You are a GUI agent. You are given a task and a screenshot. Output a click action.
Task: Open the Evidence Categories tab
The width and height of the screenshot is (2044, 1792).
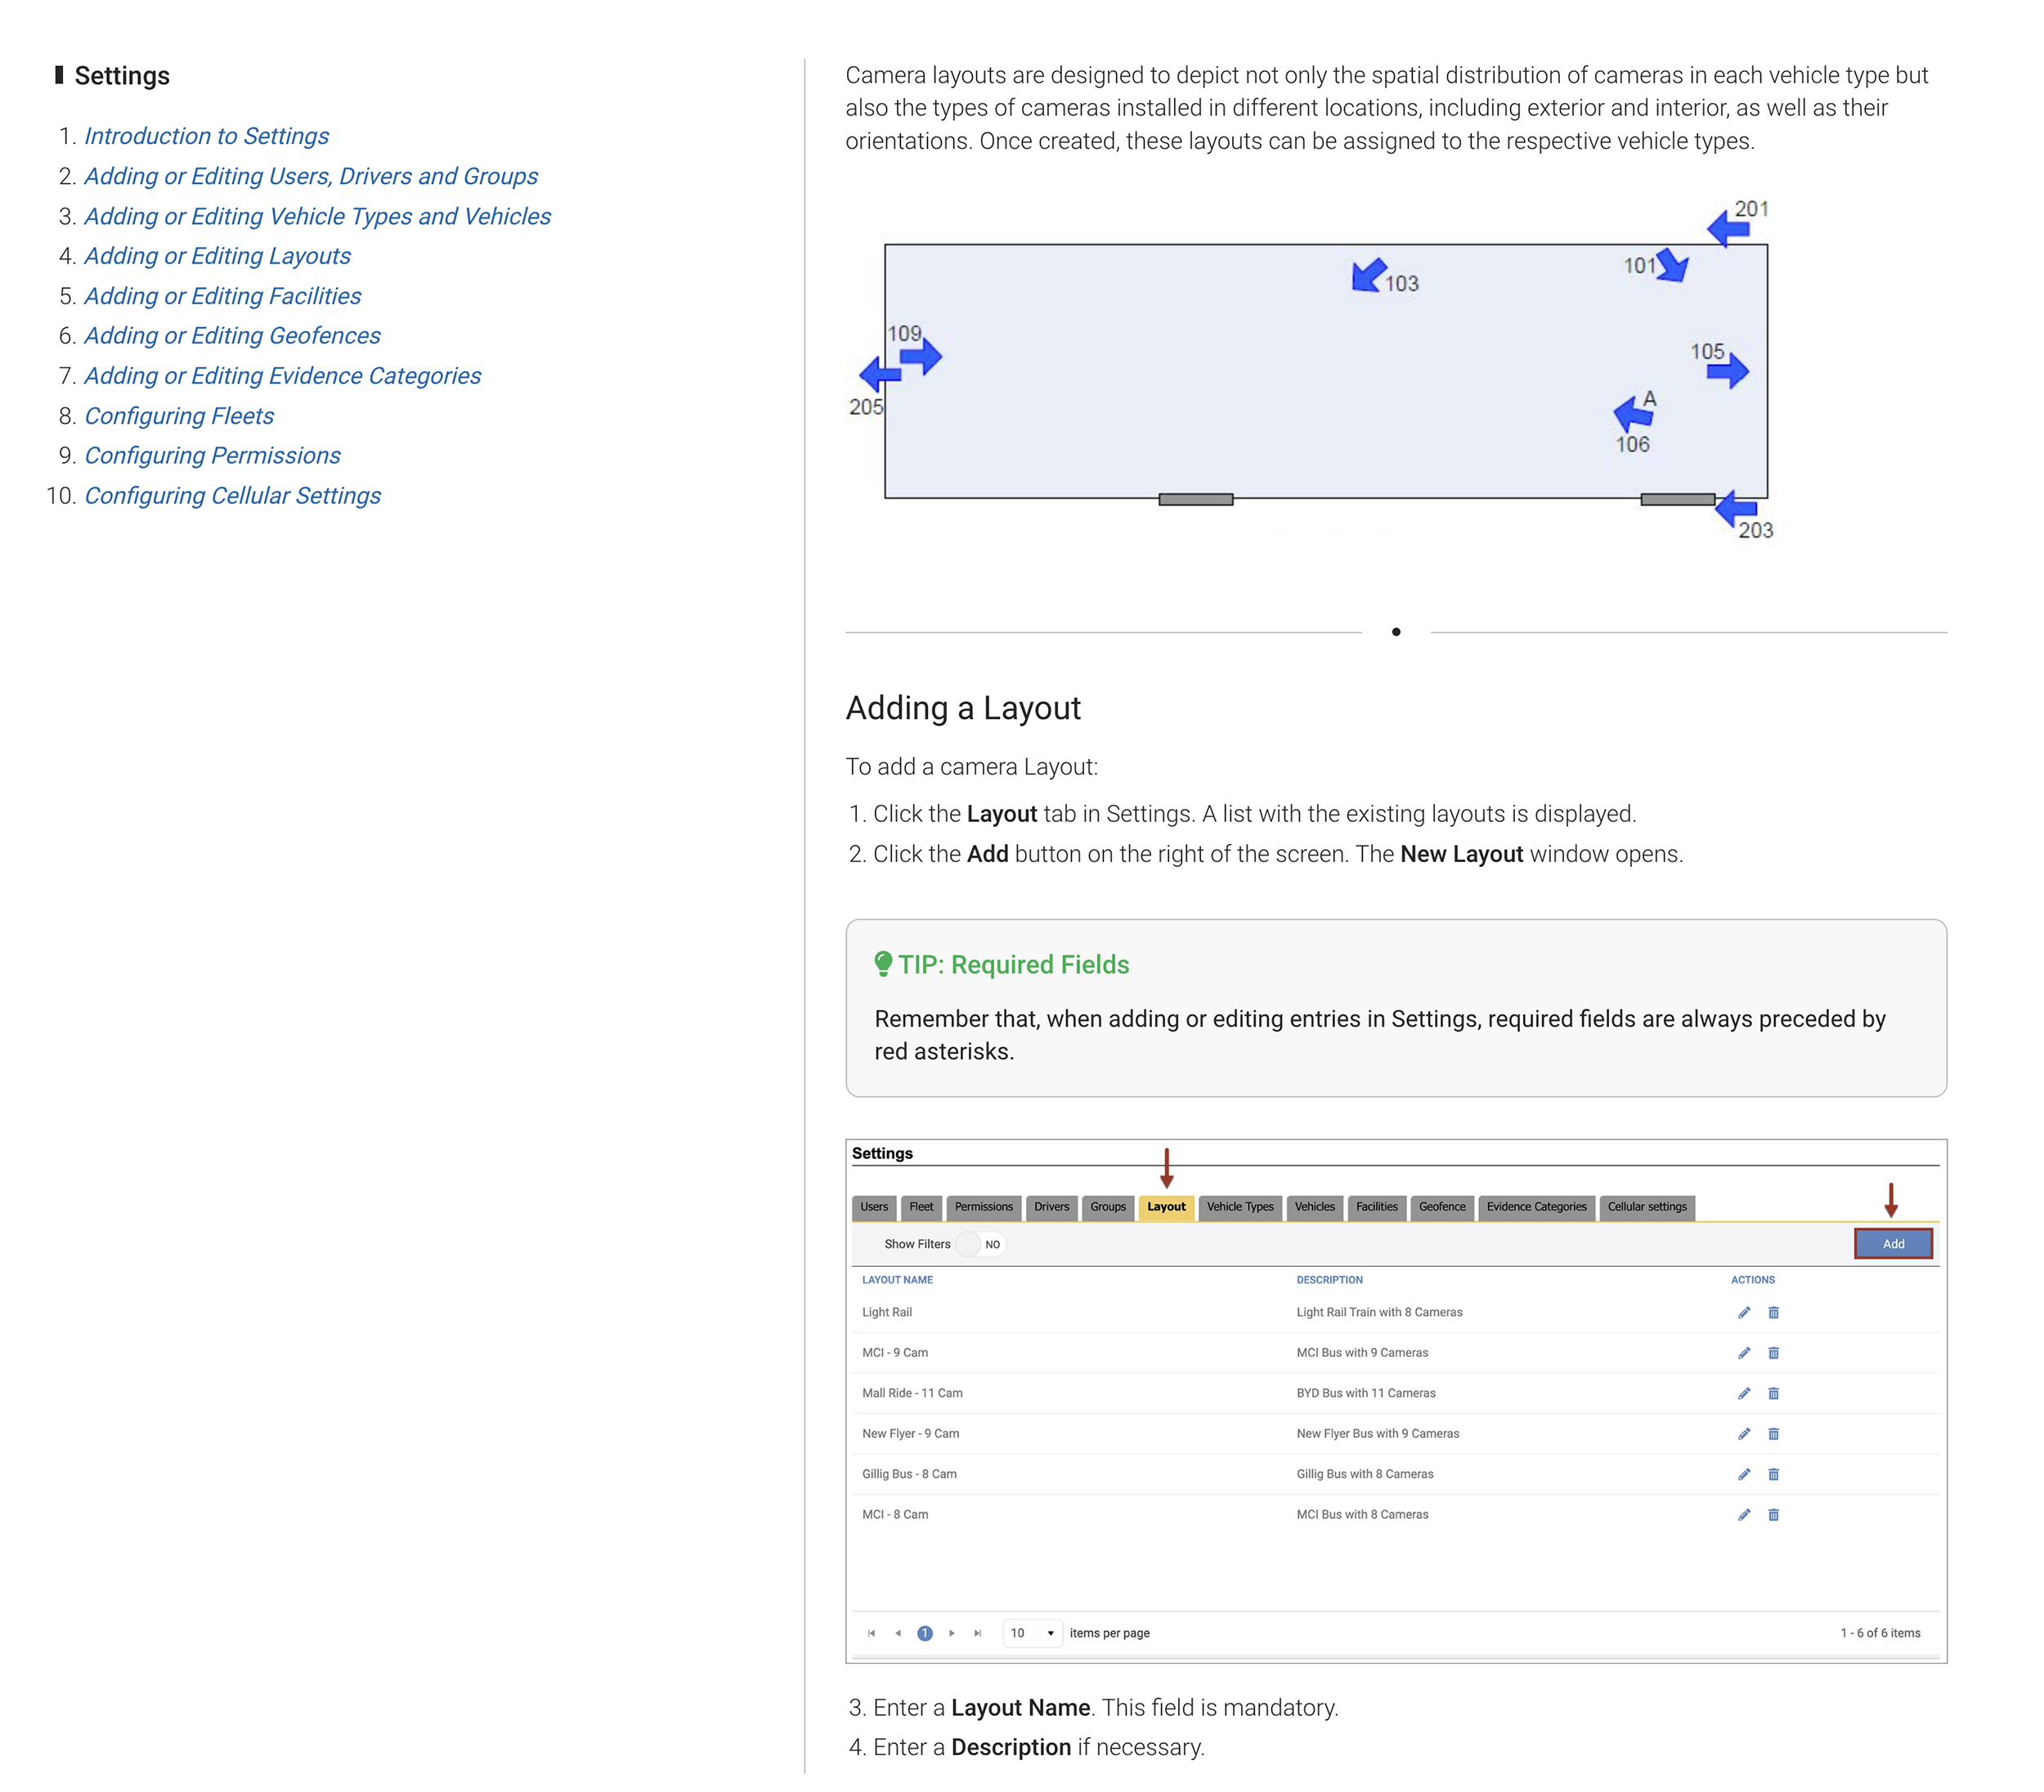coord(1535,1207)
